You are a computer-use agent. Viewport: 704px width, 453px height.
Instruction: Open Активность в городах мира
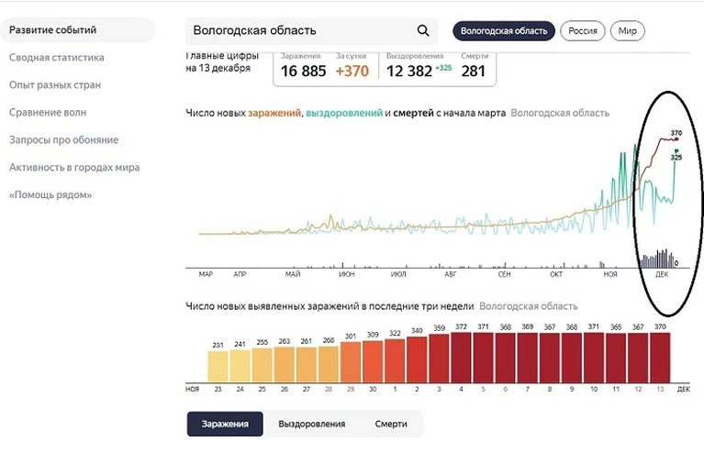74,167
